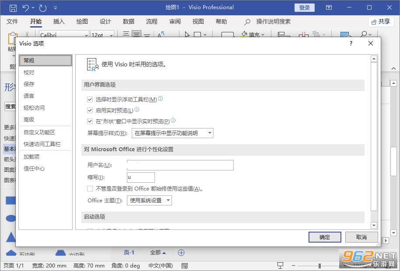Click the ribbon Find magnifier icon
The image size is (400, 271).
tap(364, 34)
